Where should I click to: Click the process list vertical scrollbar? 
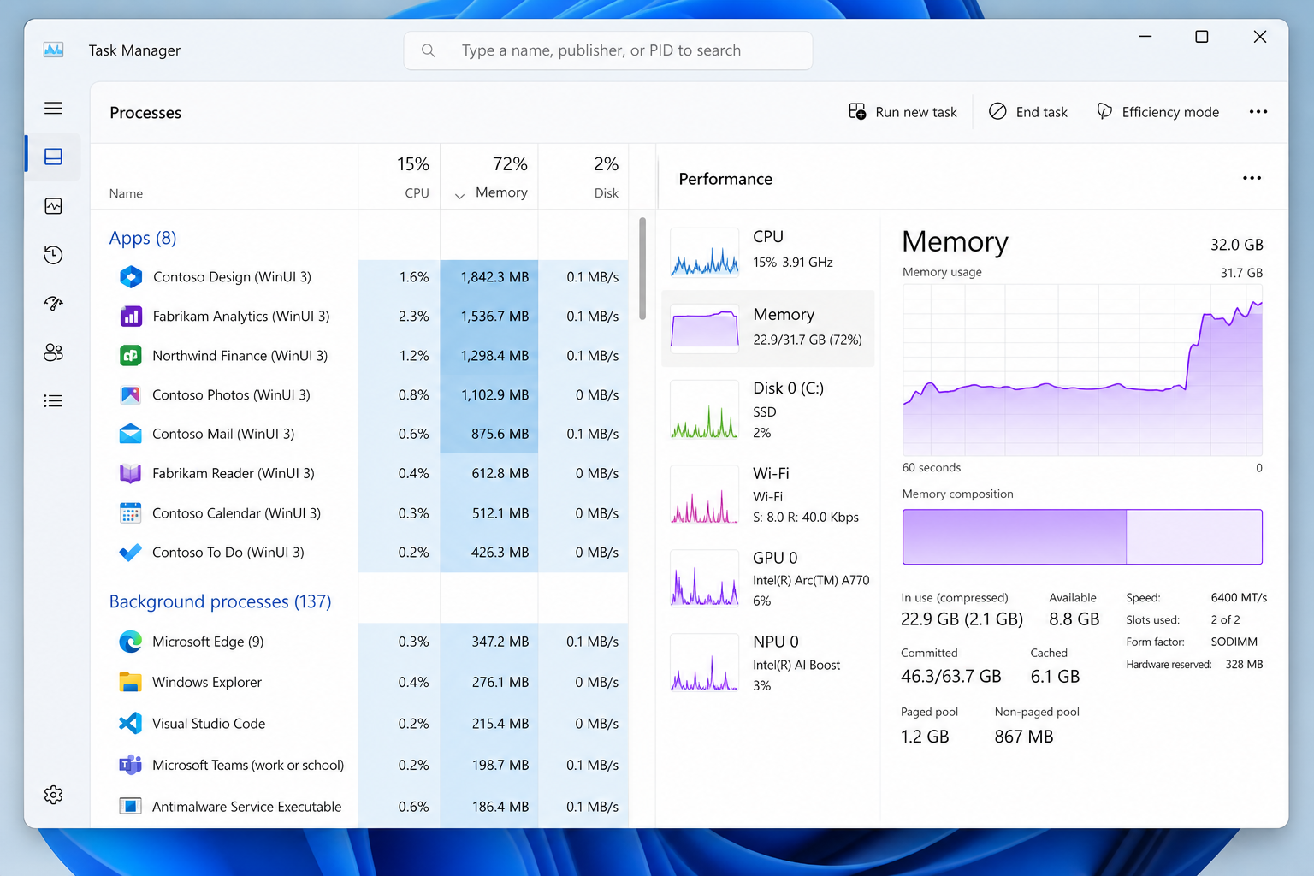[x=642, y=269]
